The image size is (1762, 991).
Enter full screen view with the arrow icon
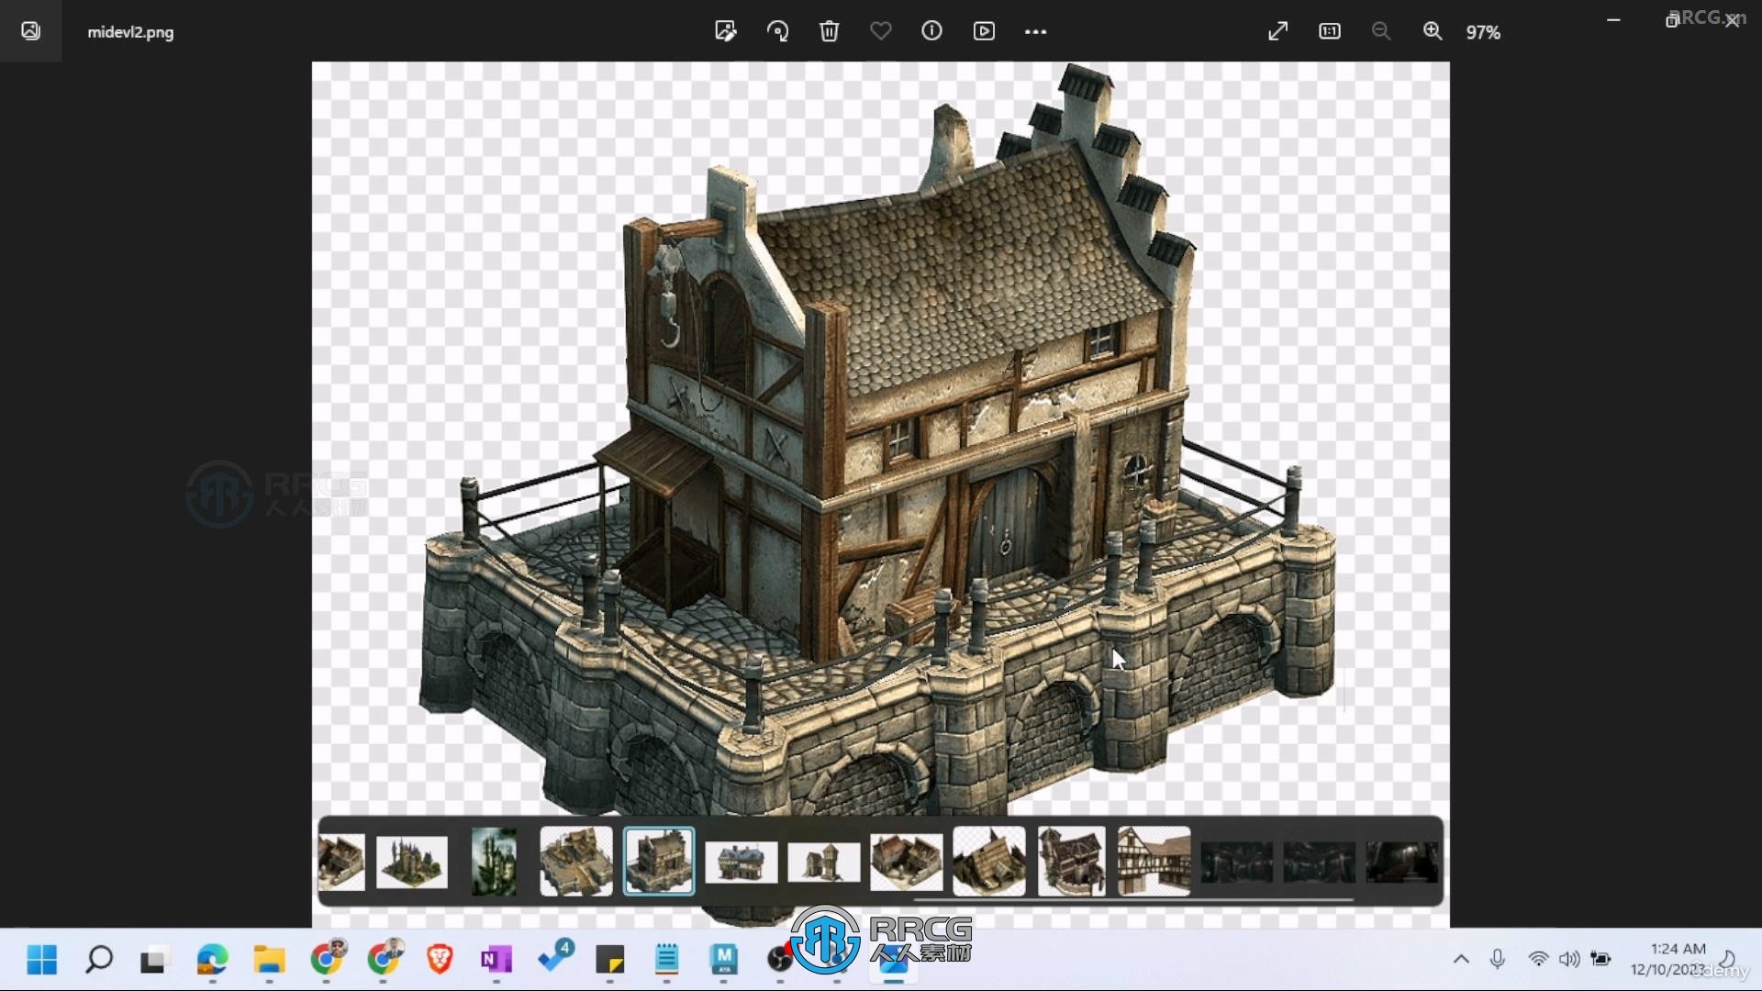tap(1277, 31)
